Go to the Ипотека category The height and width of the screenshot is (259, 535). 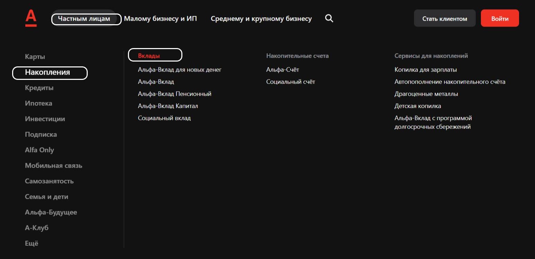coord(38,103)
